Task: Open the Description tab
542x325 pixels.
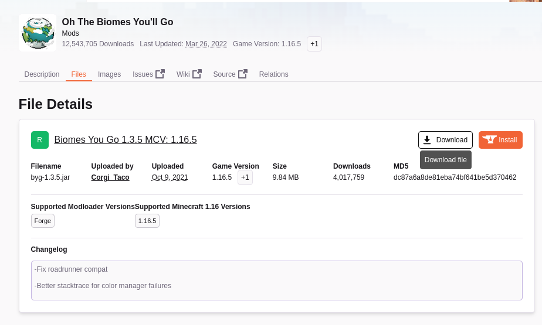Action: [x=42, y=74]
